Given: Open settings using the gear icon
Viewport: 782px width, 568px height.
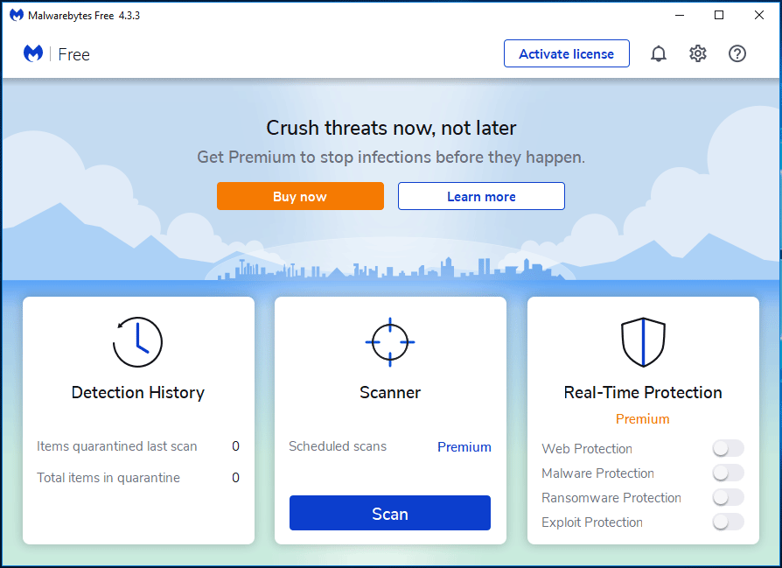Looking at the screenshot, I should coord(697,53).
